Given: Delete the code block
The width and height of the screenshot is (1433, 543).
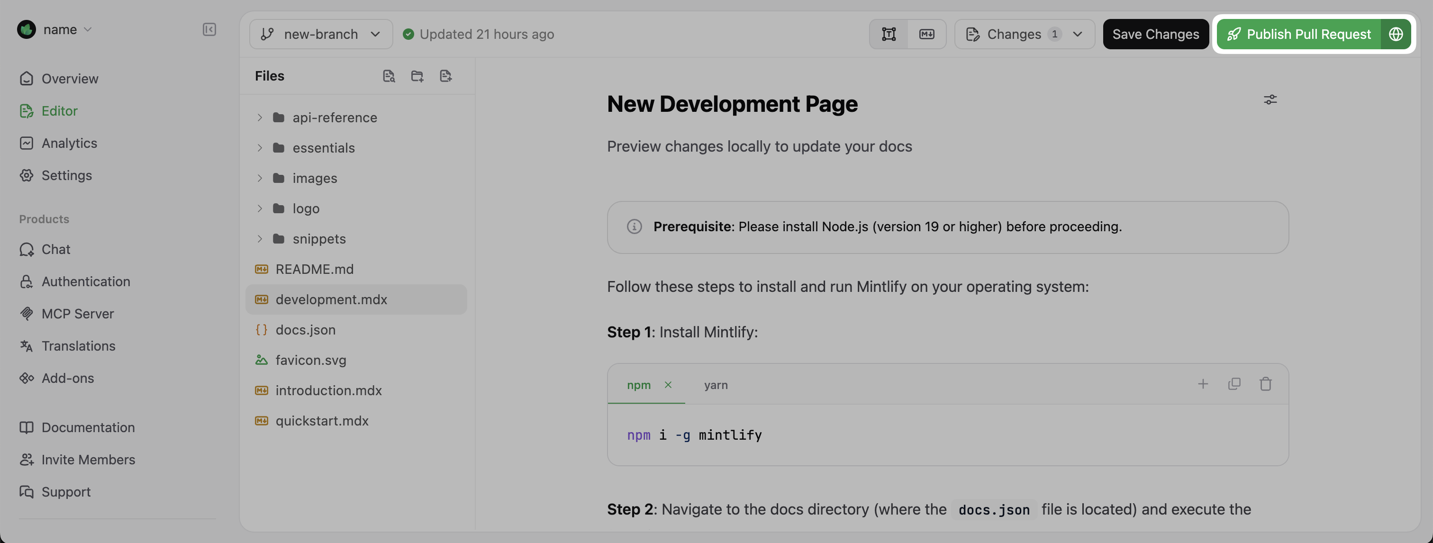Looking at the screenshot, I should (x=1266, y=383).
